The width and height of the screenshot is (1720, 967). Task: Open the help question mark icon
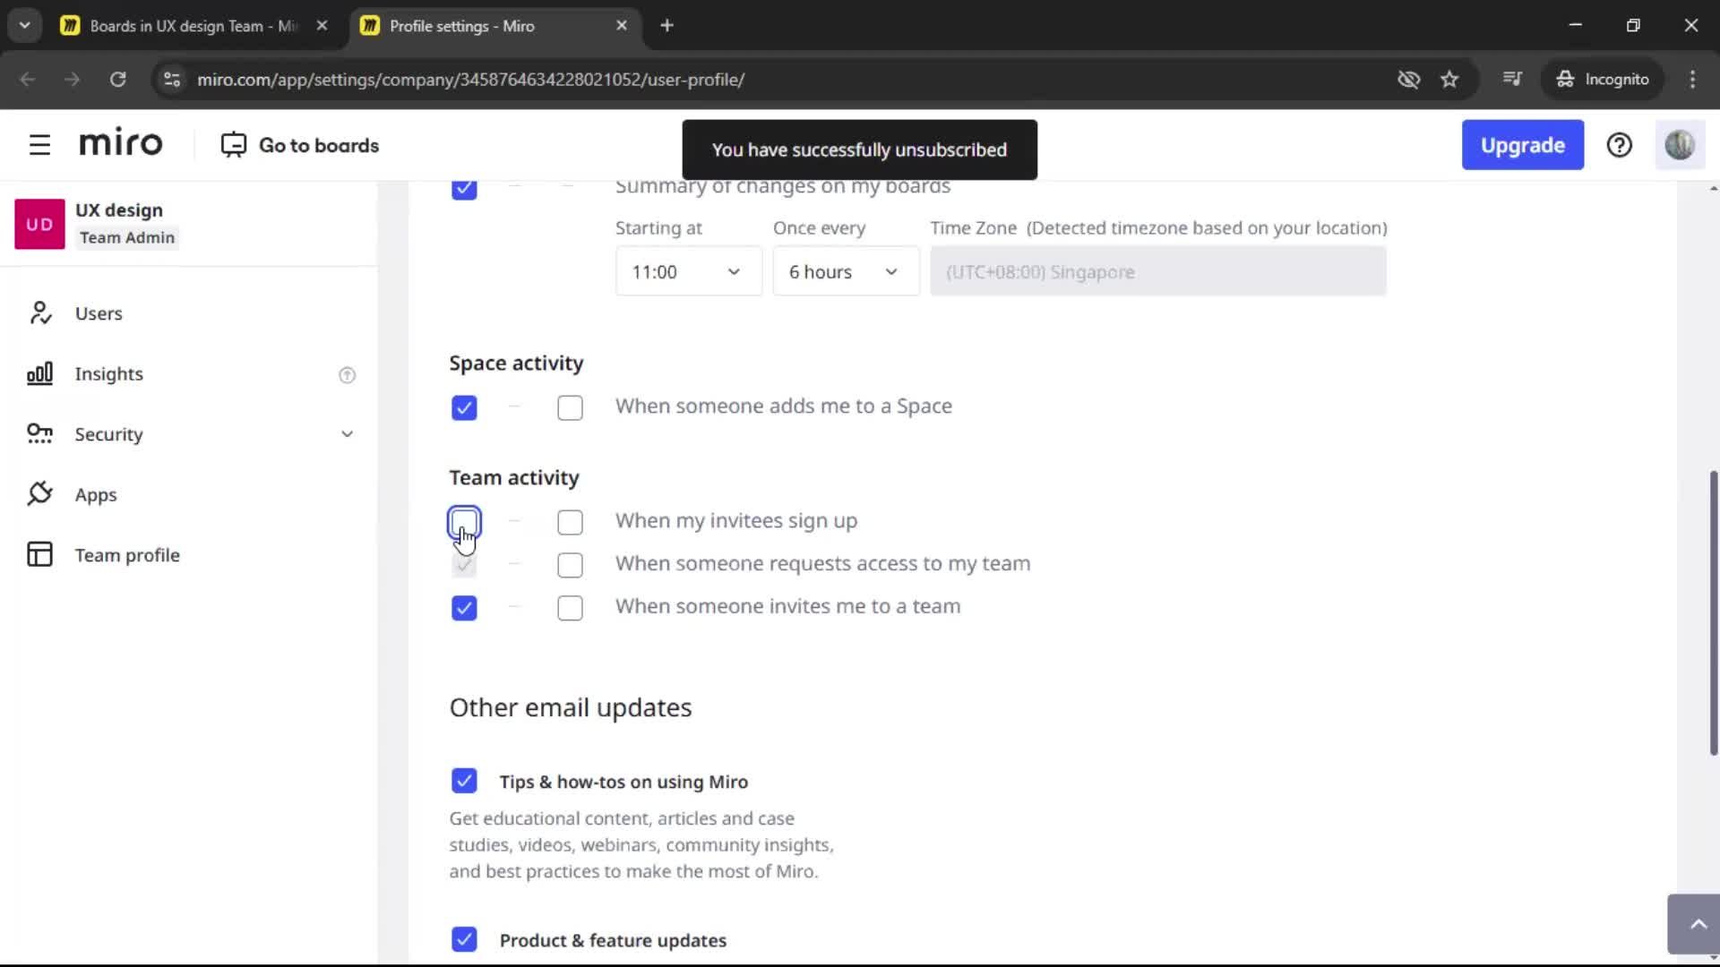pos(1619,145)
